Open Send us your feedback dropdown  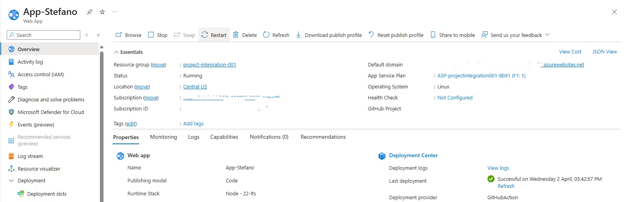(x=515, y=35)
